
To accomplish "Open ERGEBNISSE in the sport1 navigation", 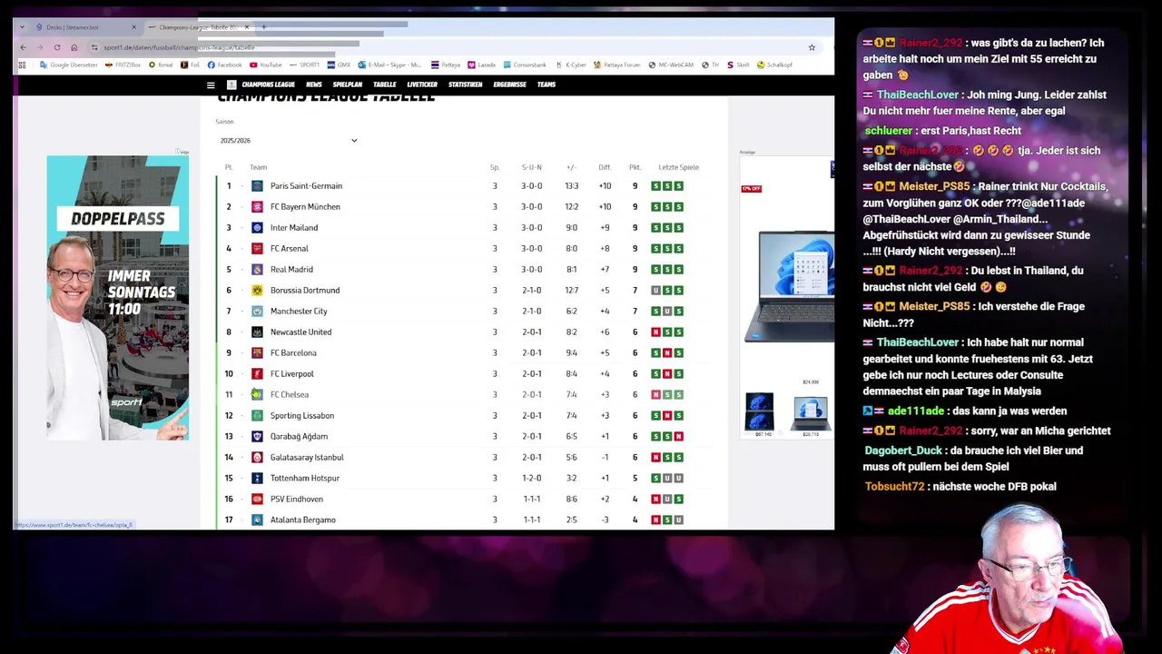I will pyautogui.click(x=510, y=84).
